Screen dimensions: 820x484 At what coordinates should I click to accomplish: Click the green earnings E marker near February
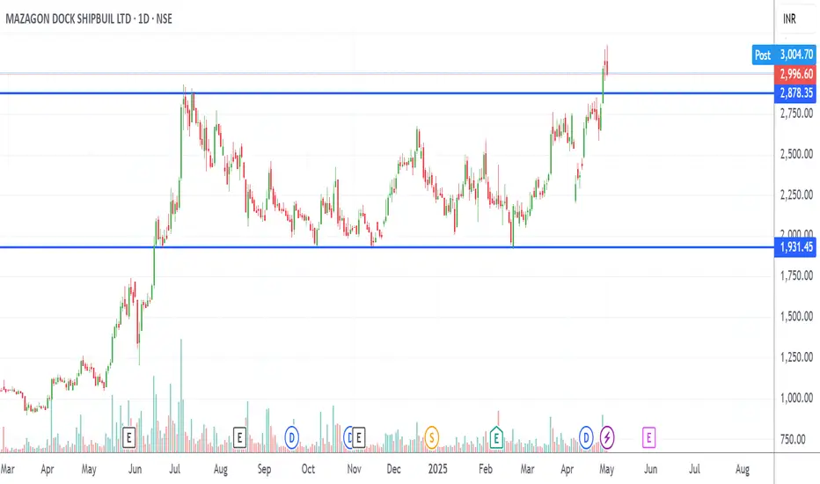(495, 437)
